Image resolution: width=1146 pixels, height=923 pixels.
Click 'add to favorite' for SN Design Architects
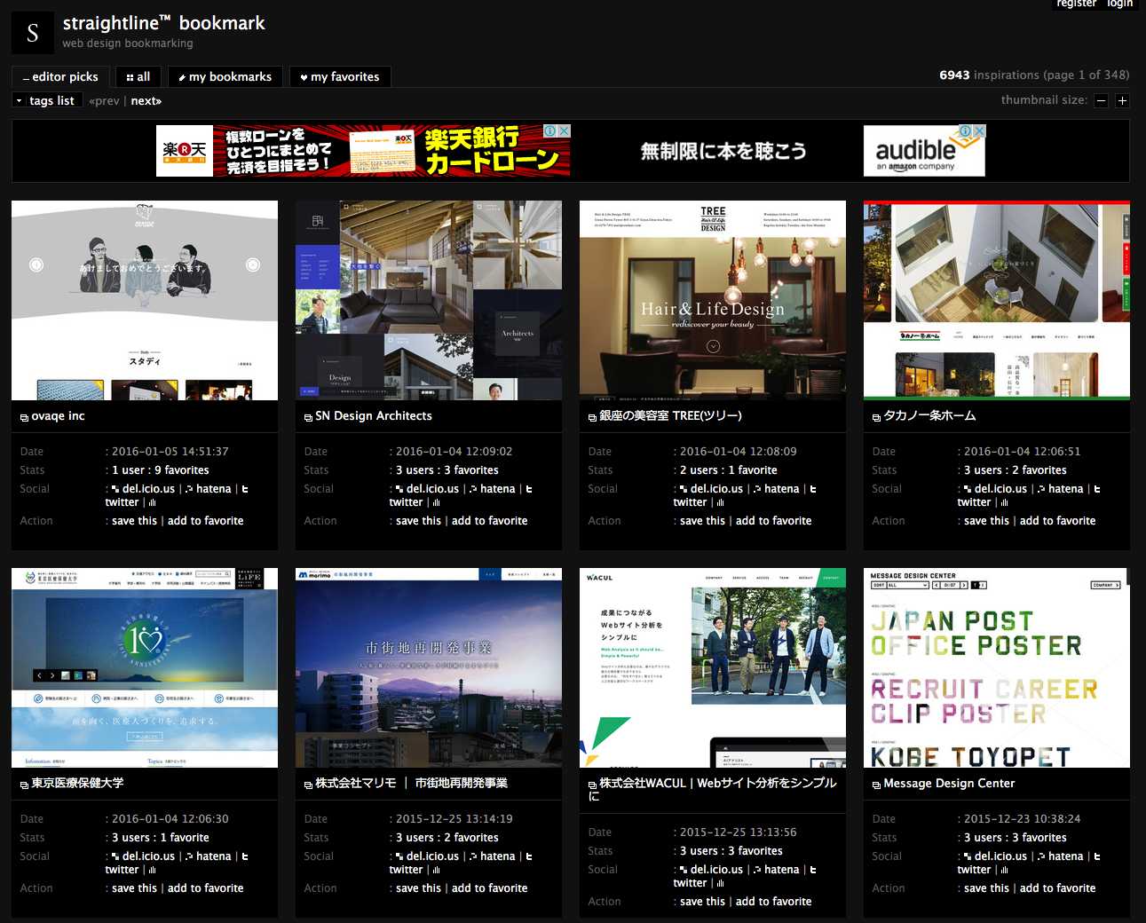(x=489, y=521)
